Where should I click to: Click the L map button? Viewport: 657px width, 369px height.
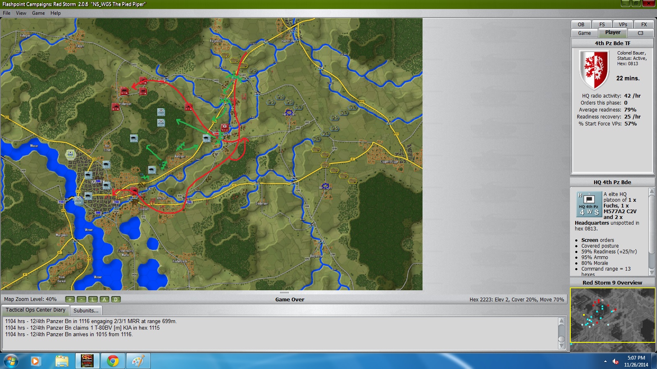(x=93, y=299)
